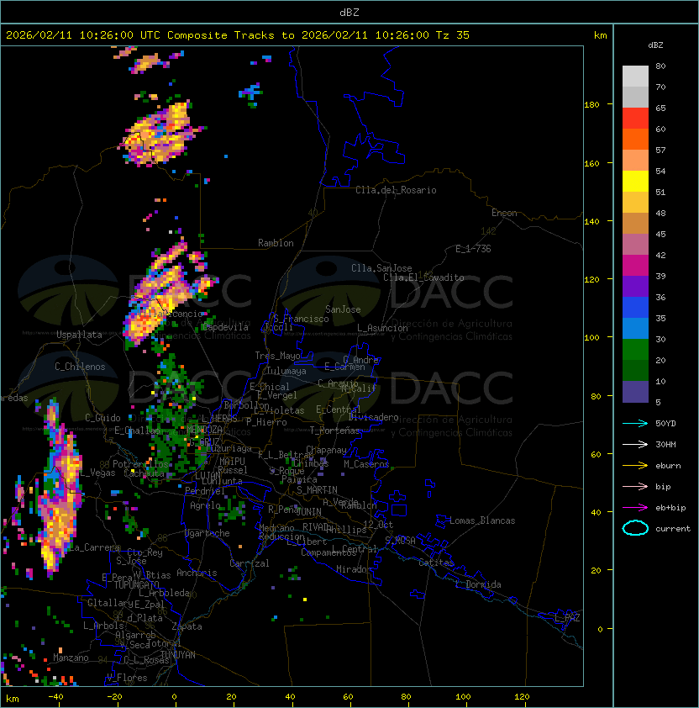Click the 'Catitas' map label
Image resolution: width=699 pixels, height=708 pixels.
tap(436, 563)
